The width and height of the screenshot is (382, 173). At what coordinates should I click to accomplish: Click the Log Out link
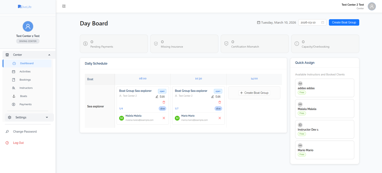click(18, 143)
